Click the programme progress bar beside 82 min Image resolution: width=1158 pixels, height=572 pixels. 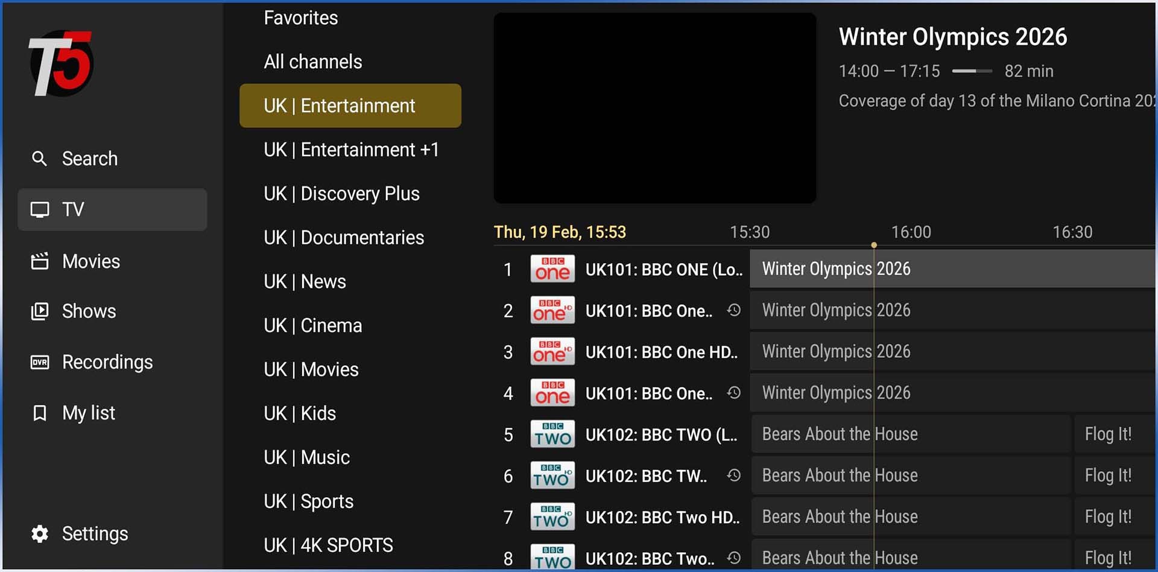click(x=972, y=71)
